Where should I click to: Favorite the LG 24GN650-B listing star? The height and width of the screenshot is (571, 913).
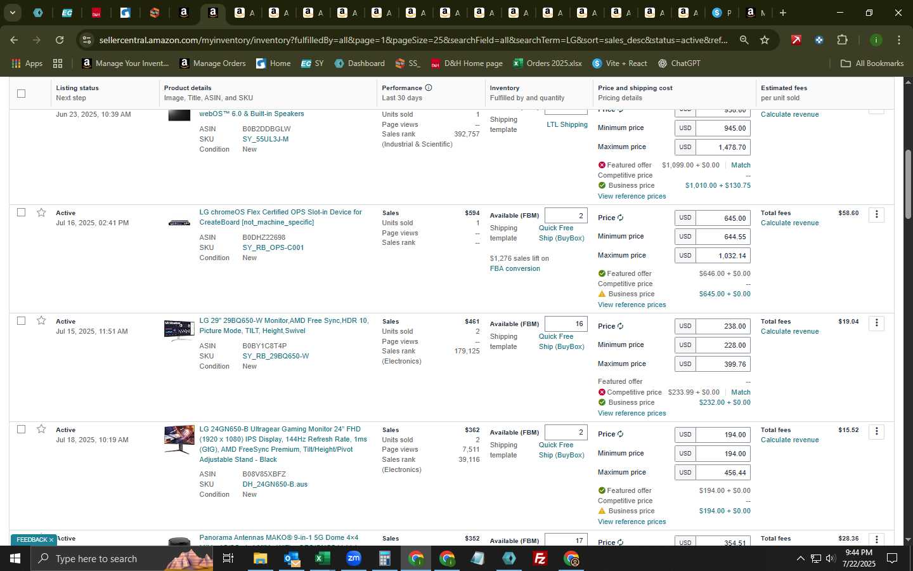(x=41, y=430)
